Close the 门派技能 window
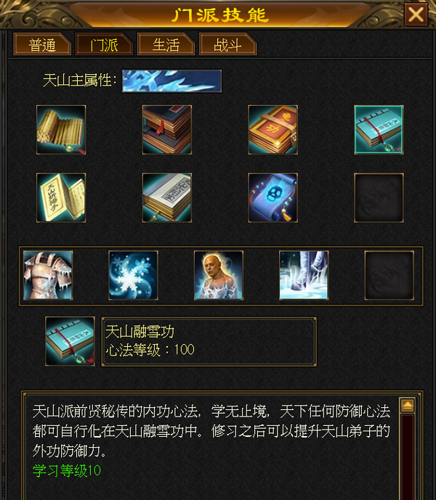This screenshot has height=500, width=436. (x=416, y=15)
